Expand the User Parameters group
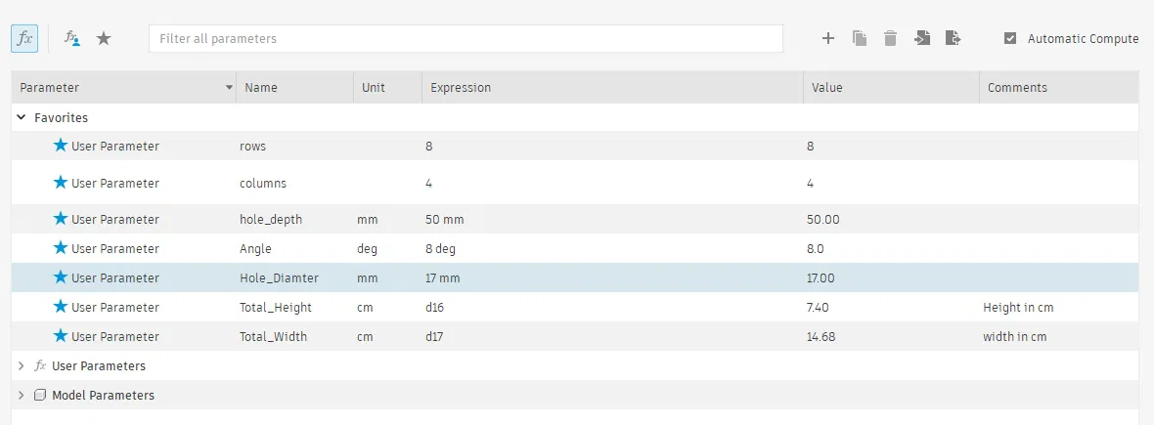Screen dimensions: 1154x425 (22, 365)
